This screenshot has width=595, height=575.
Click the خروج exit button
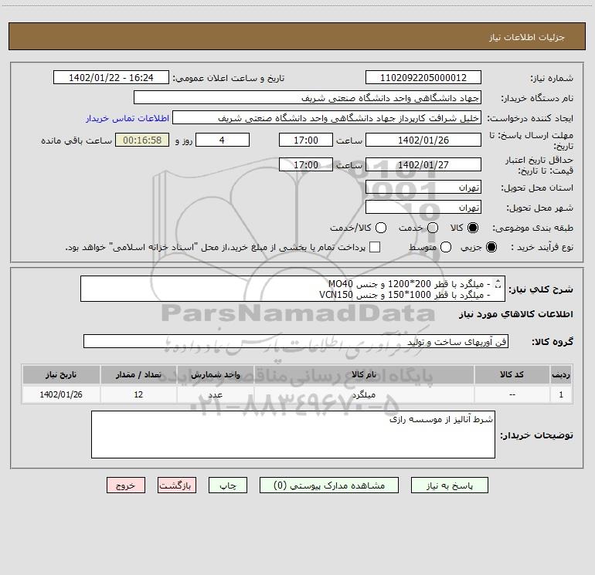tap(126, 485)
